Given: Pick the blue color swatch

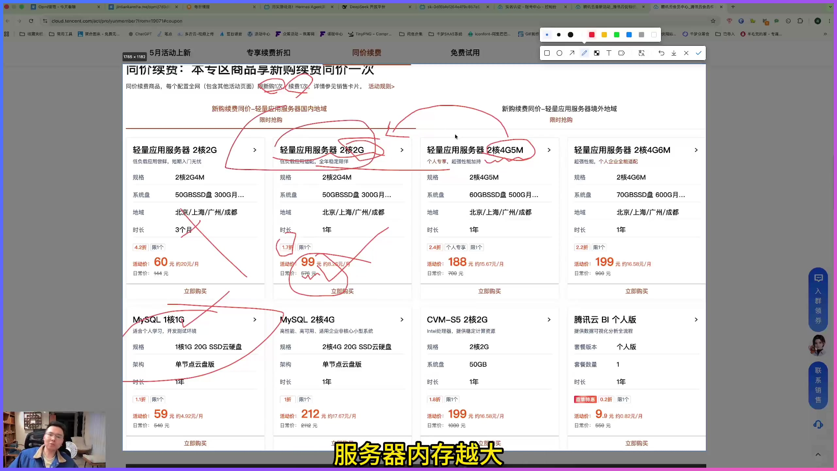Looking at the screenshot, I should click(629, 35).
